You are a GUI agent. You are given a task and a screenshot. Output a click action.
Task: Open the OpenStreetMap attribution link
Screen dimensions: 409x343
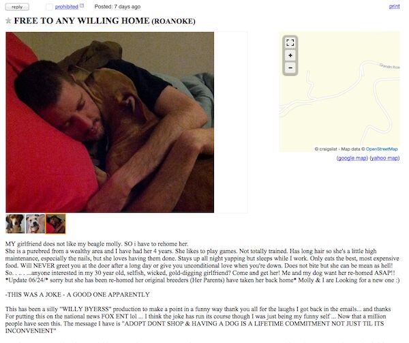click(382, 149)
